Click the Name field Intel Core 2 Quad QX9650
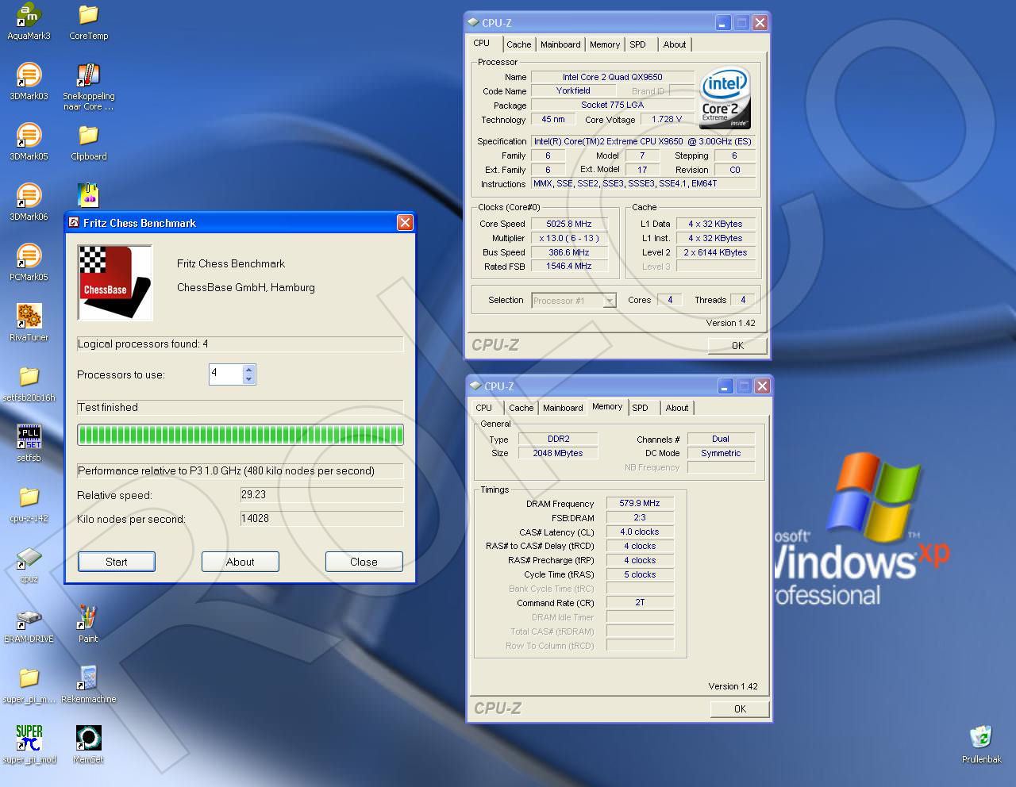 612,77
